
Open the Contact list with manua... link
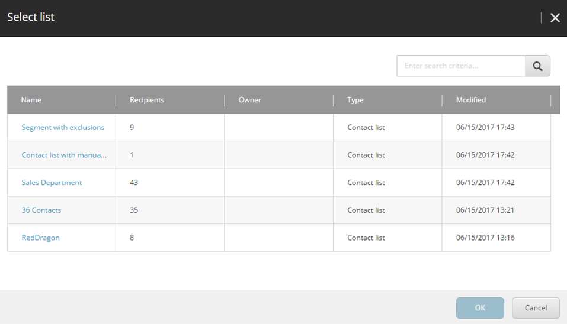[x=64, y=155]
